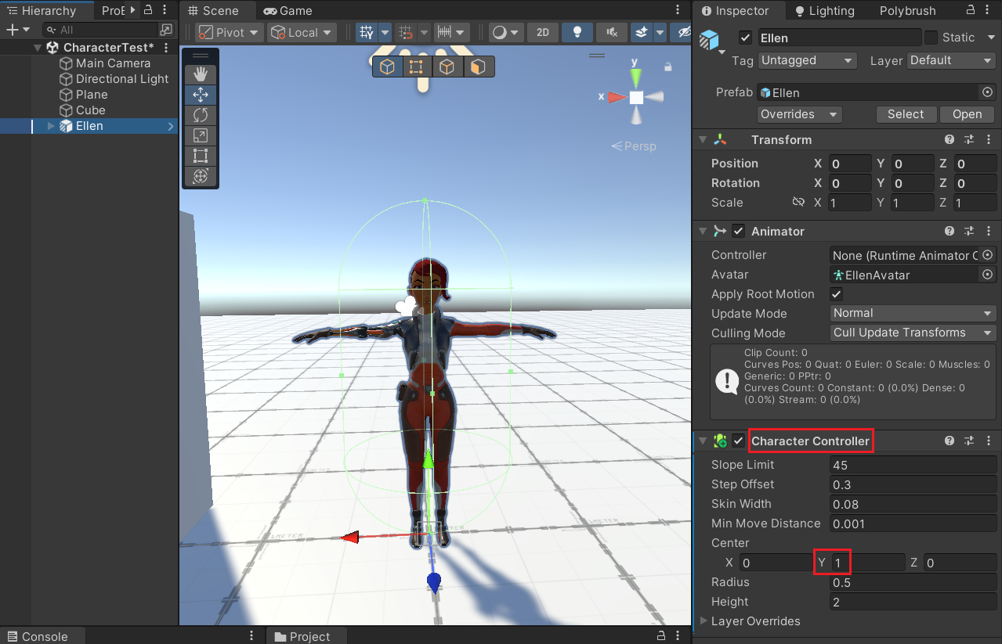Click the Hierarchy search field
1002x644 pixels.
coord(102,30)
